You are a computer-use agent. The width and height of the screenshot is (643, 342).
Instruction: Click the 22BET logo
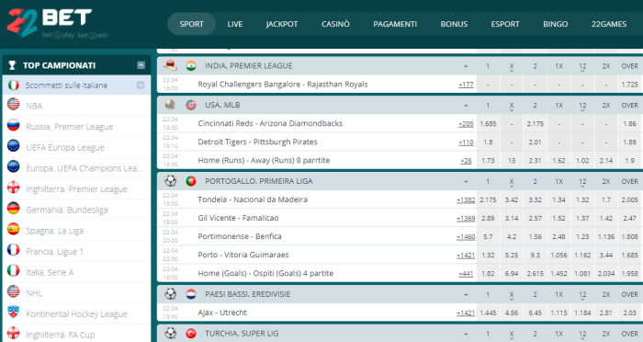pyautogui.click(x=57, y=24)
